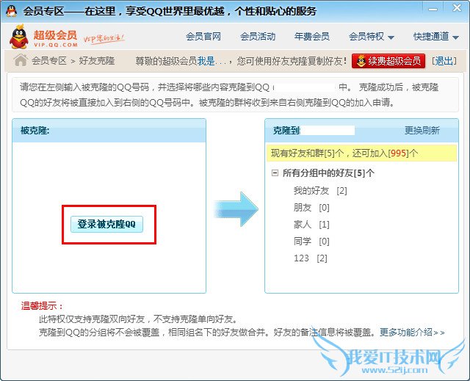Expand the 快捷通道 dropdown menu
This screenshot has width=470, height=381.
click(435, 37)
